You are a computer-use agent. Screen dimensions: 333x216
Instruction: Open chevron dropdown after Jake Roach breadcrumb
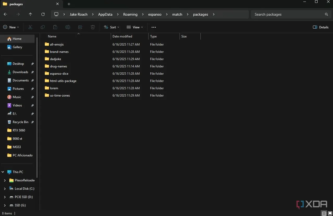pos(93,14)
